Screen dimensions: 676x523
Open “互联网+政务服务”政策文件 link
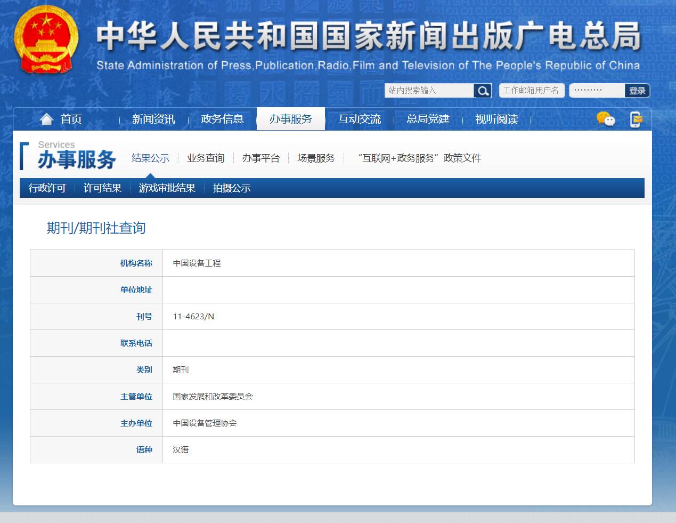[419, 158]
